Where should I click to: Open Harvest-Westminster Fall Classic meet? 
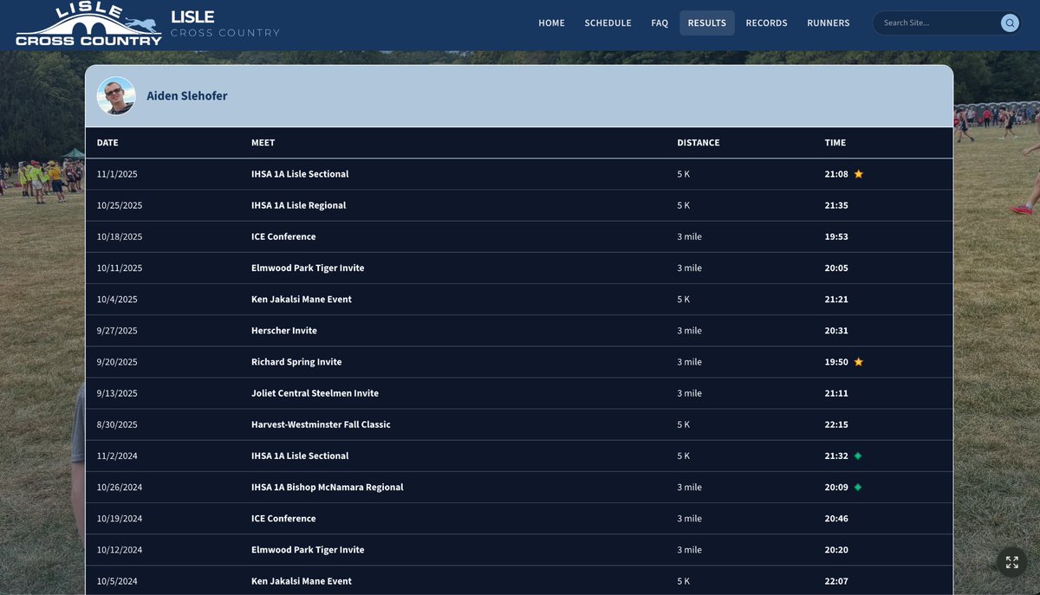321,424
